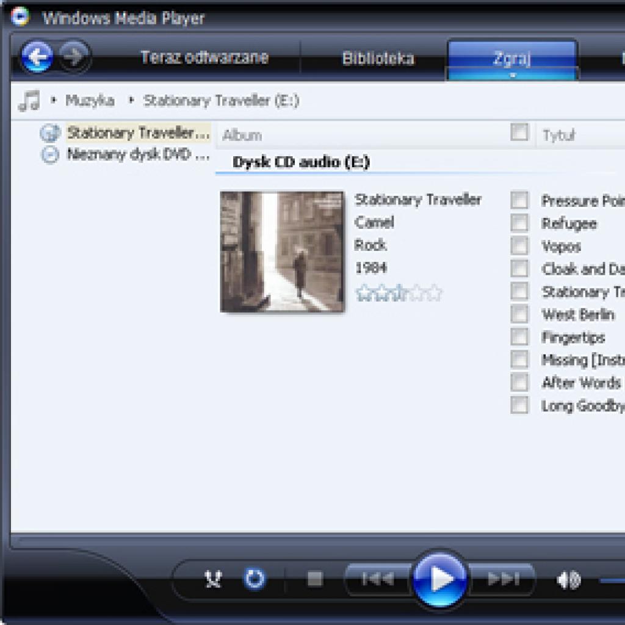625x625 pixels.
Task: Select Nieznany dysk DVD in tree
Action: pos(139,154)
